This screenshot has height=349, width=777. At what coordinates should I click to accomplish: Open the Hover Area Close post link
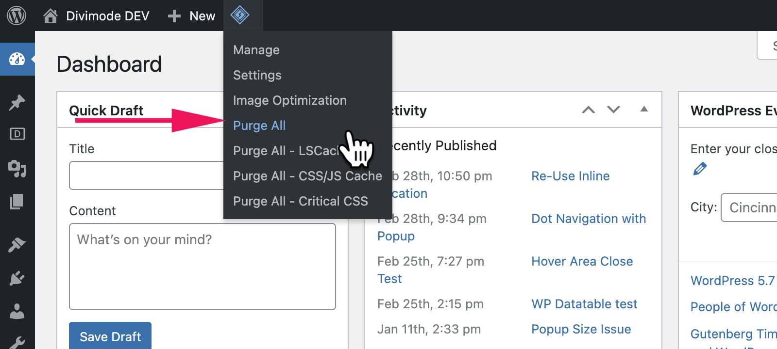(582, 261)
